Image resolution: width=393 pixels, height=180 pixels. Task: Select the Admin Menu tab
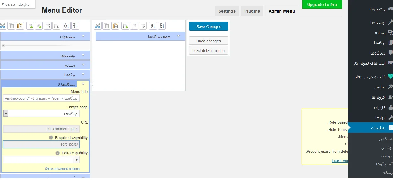point(282,11)
